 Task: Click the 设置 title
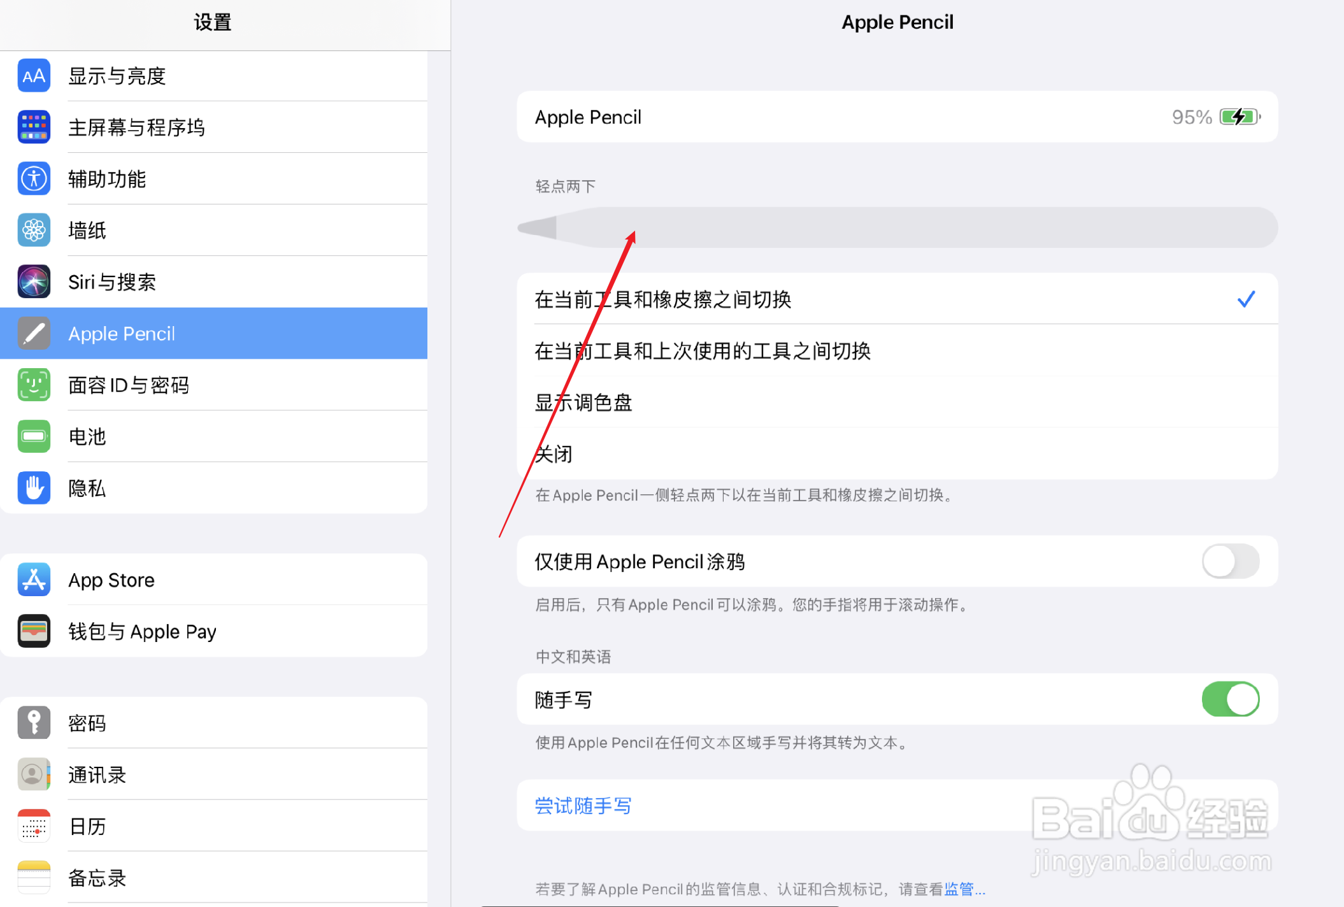pos(213,22)
